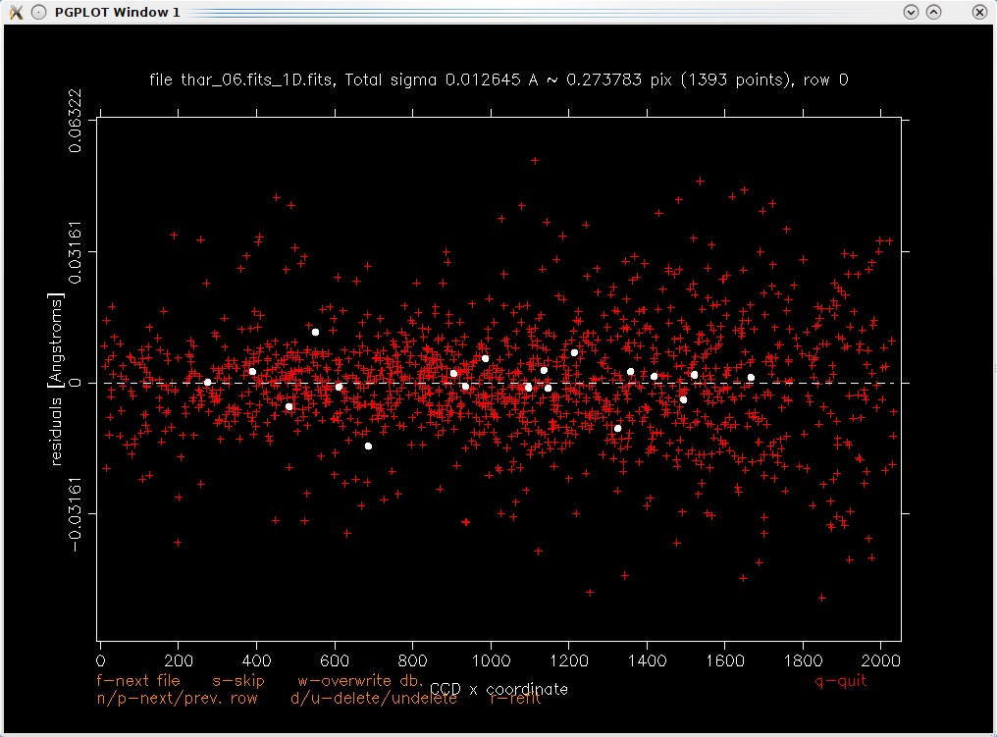Select lowest red outlier point near x=1850
997x737 pixels.
point(822,598)
